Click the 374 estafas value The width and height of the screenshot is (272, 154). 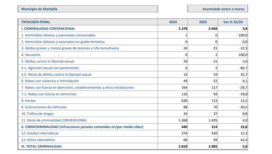click(x=184, y=133)
